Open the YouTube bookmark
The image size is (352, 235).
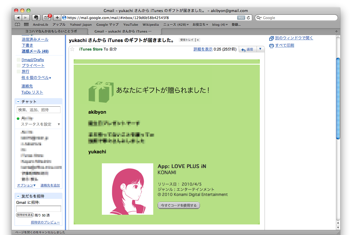(x=131, y=25)
